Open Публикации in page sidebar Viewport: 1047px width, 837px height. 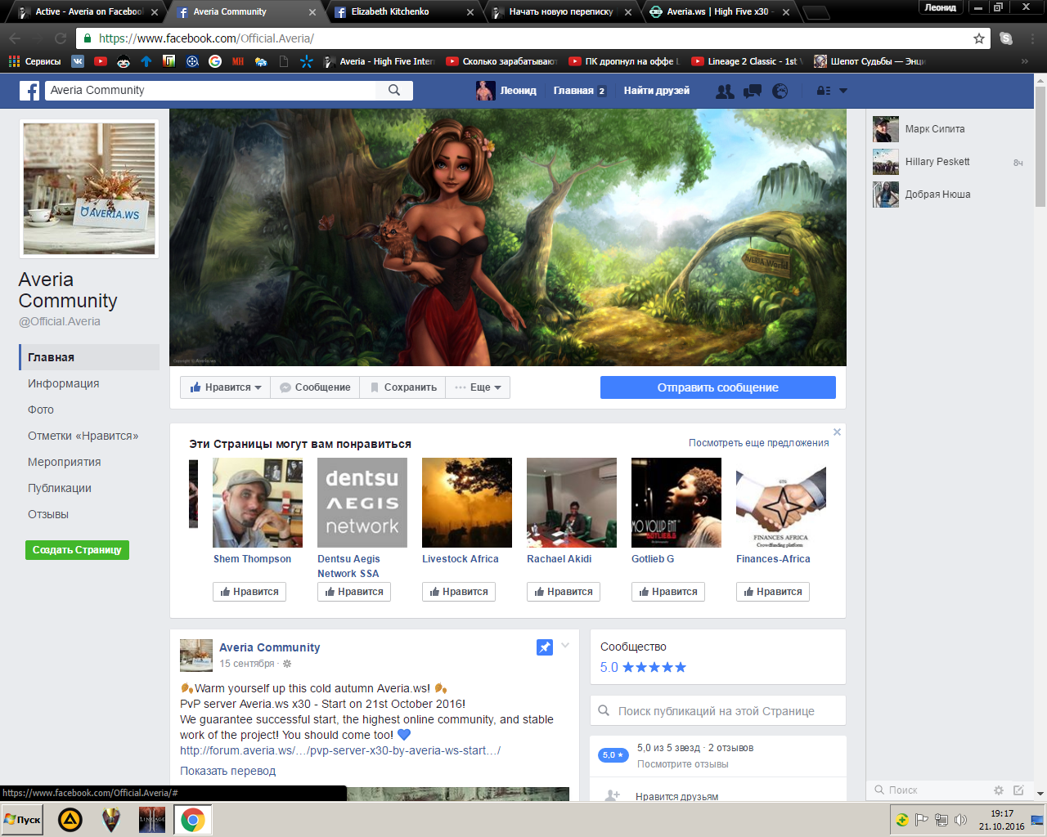(59, 488)
